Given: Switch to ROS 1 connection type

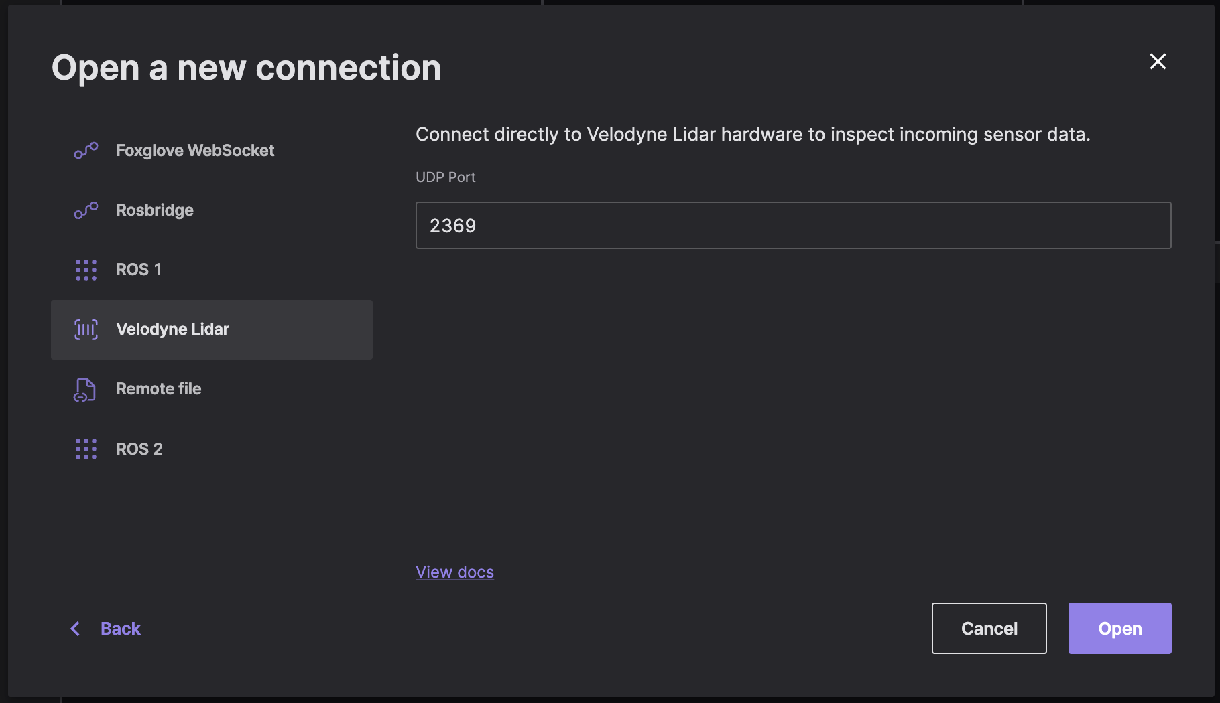Looking at the screenshot, I should [x=139, y=270].
